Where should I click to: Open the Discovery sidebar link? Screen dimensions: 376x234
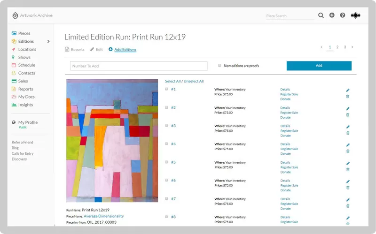coord(19,159)
